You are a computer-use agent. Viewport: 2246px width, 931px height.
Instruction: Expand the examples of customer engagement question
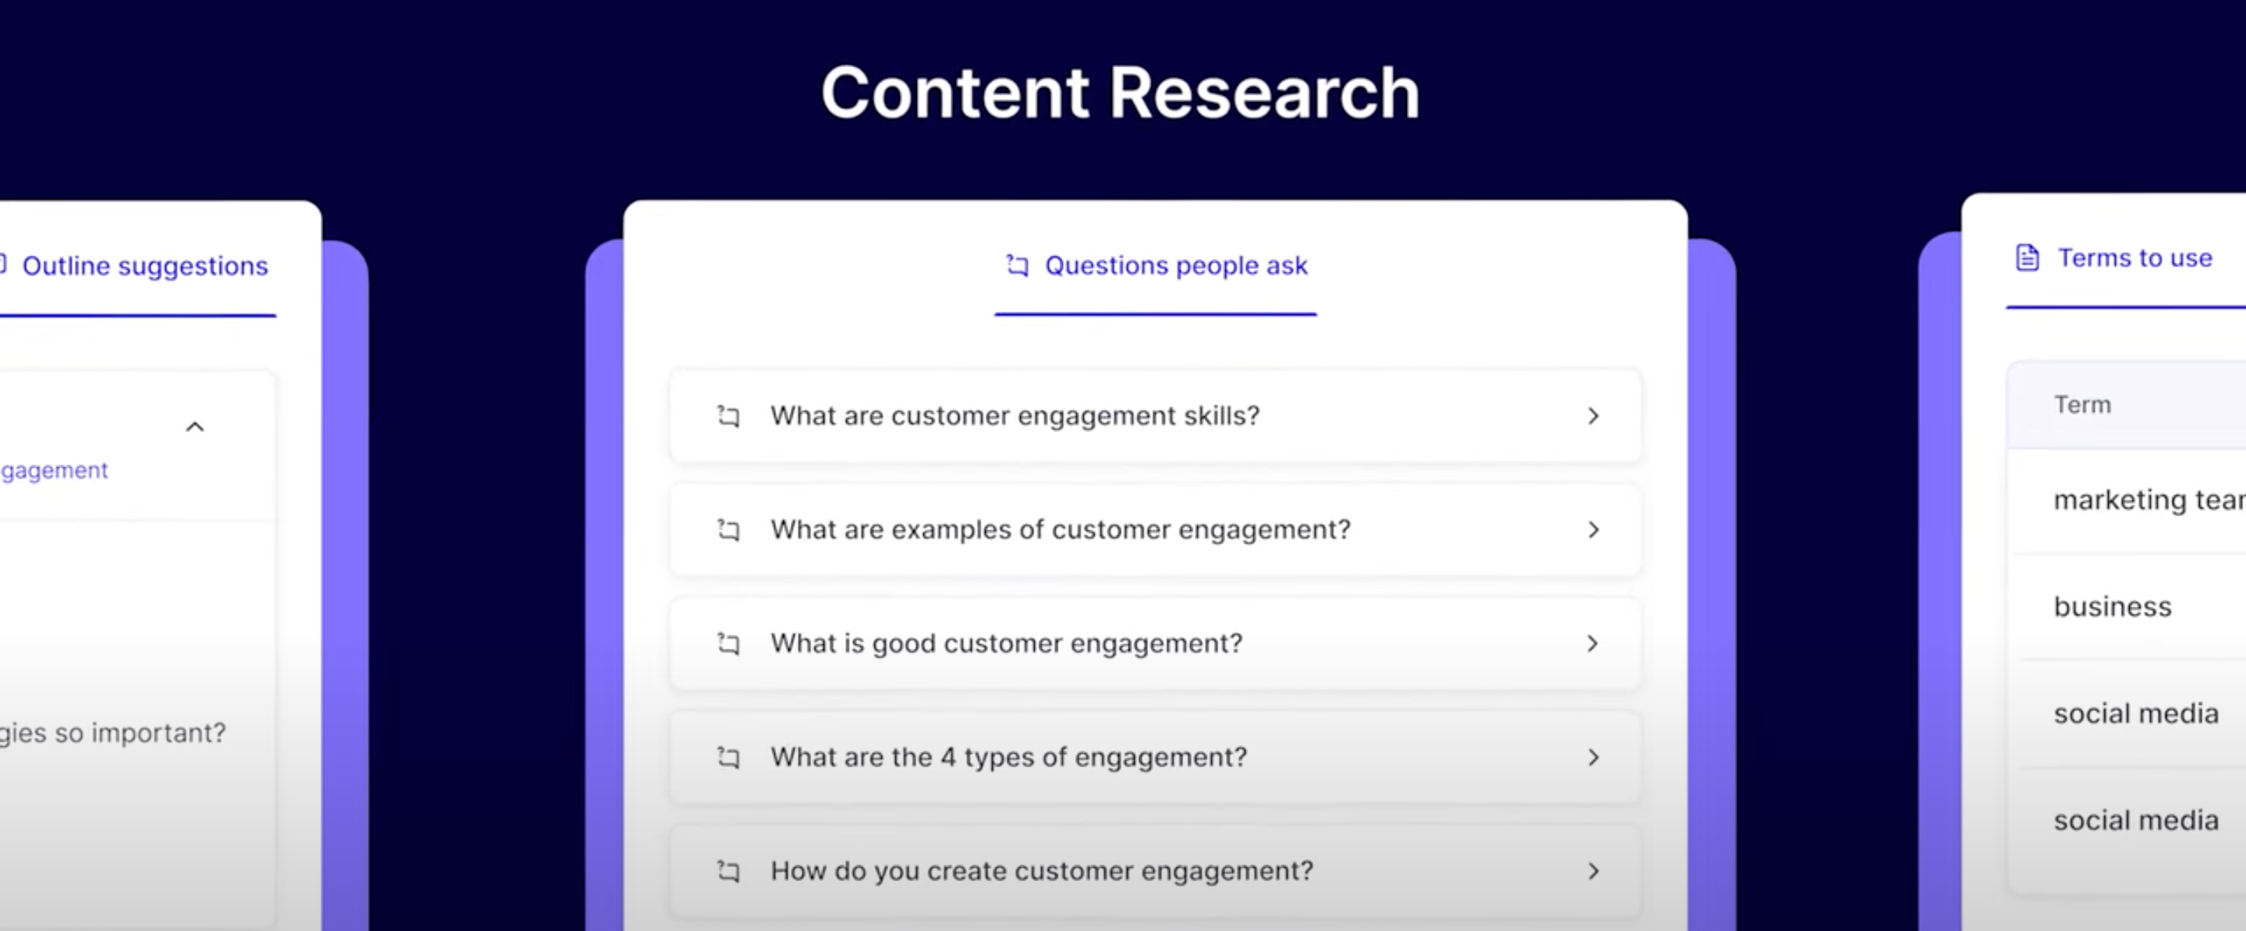click(1592, 529)
